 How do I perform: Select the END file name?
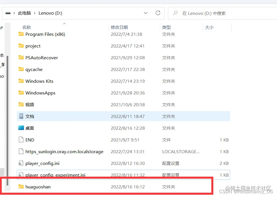[30, 140]
